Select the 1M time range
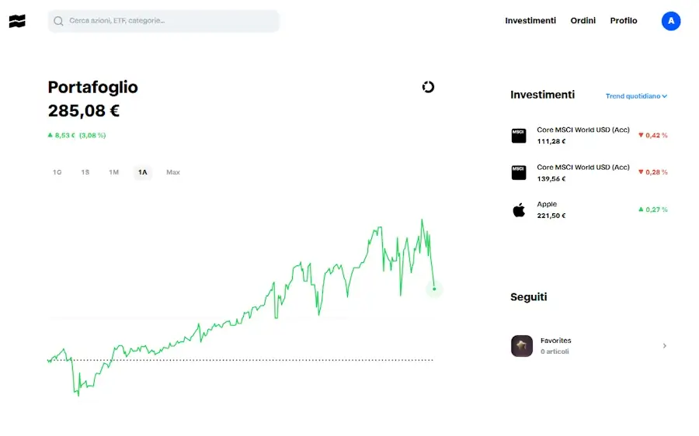699x436 pixels. (113, 172)
